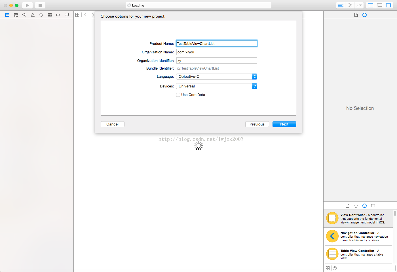397x272 pixels.
Task: Hide the utilities right panel
Action: tap(389, 5)
